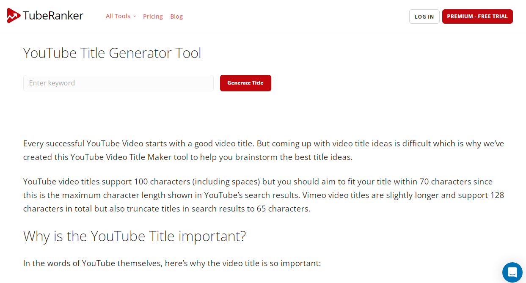Open the chat support bubble icon

[512, 272]
